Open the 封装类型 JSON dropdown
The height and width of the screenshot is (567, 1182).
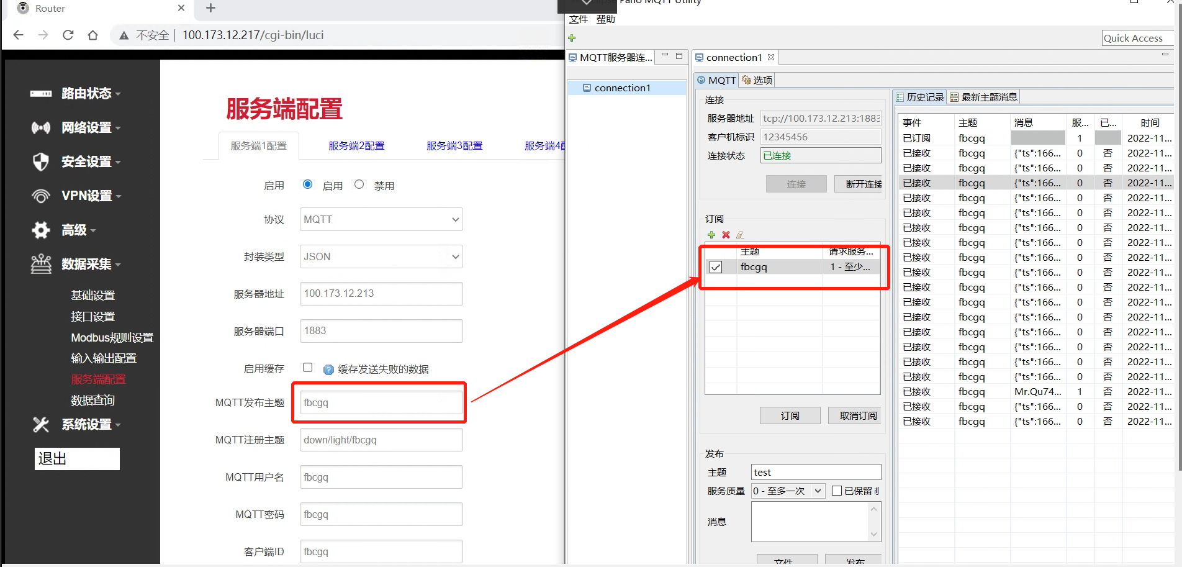click(x=381, y=256)
